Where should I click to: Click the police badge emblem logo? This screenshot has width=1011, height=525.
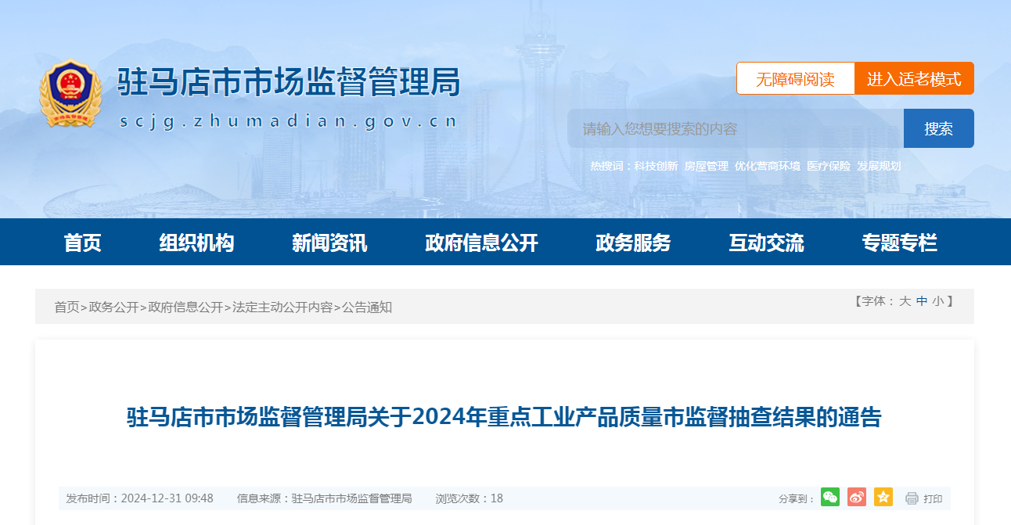70,94
